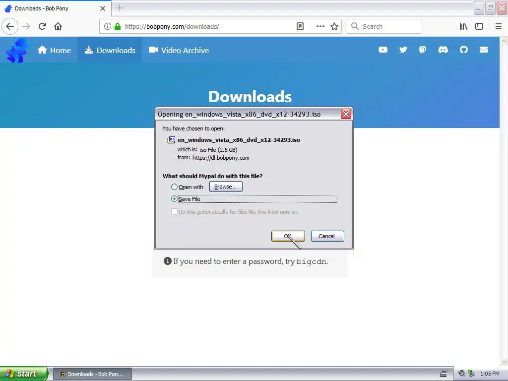This screenshot has width=508, height=381.
Task: Click the Browse... button
Action: point(226,187)
